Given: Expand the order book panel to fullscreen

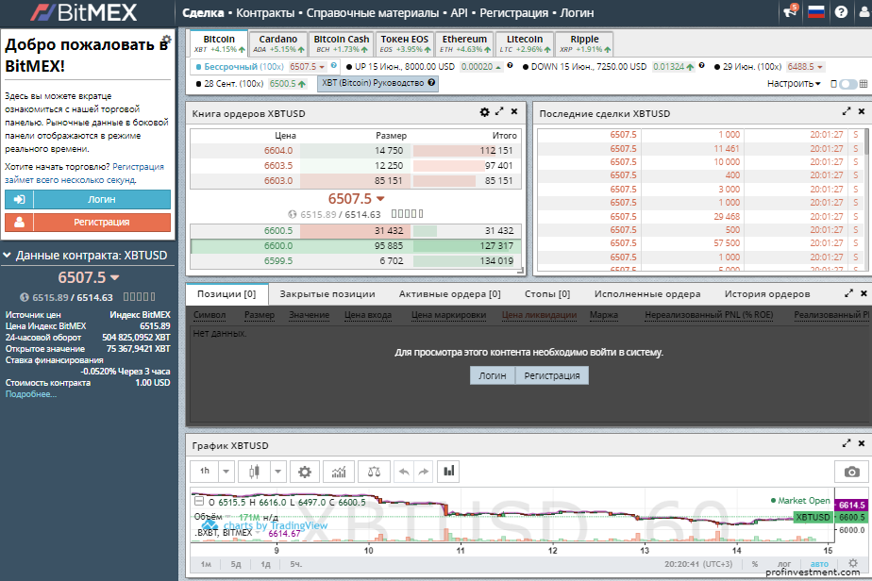Looking at the screenshot, I should 499,111.
